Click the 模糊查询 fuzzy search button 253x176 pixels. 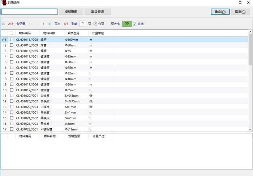click(x=71, y=12)
